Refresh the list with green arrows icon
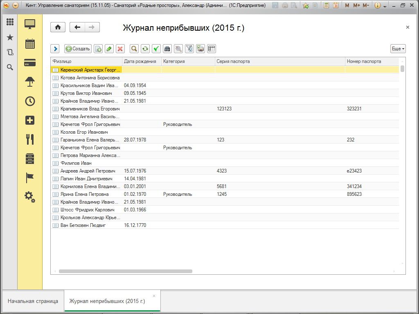Image resolution: width=419 pixels, height=314 pixels. pyautogui.click(x=145, y=49)
